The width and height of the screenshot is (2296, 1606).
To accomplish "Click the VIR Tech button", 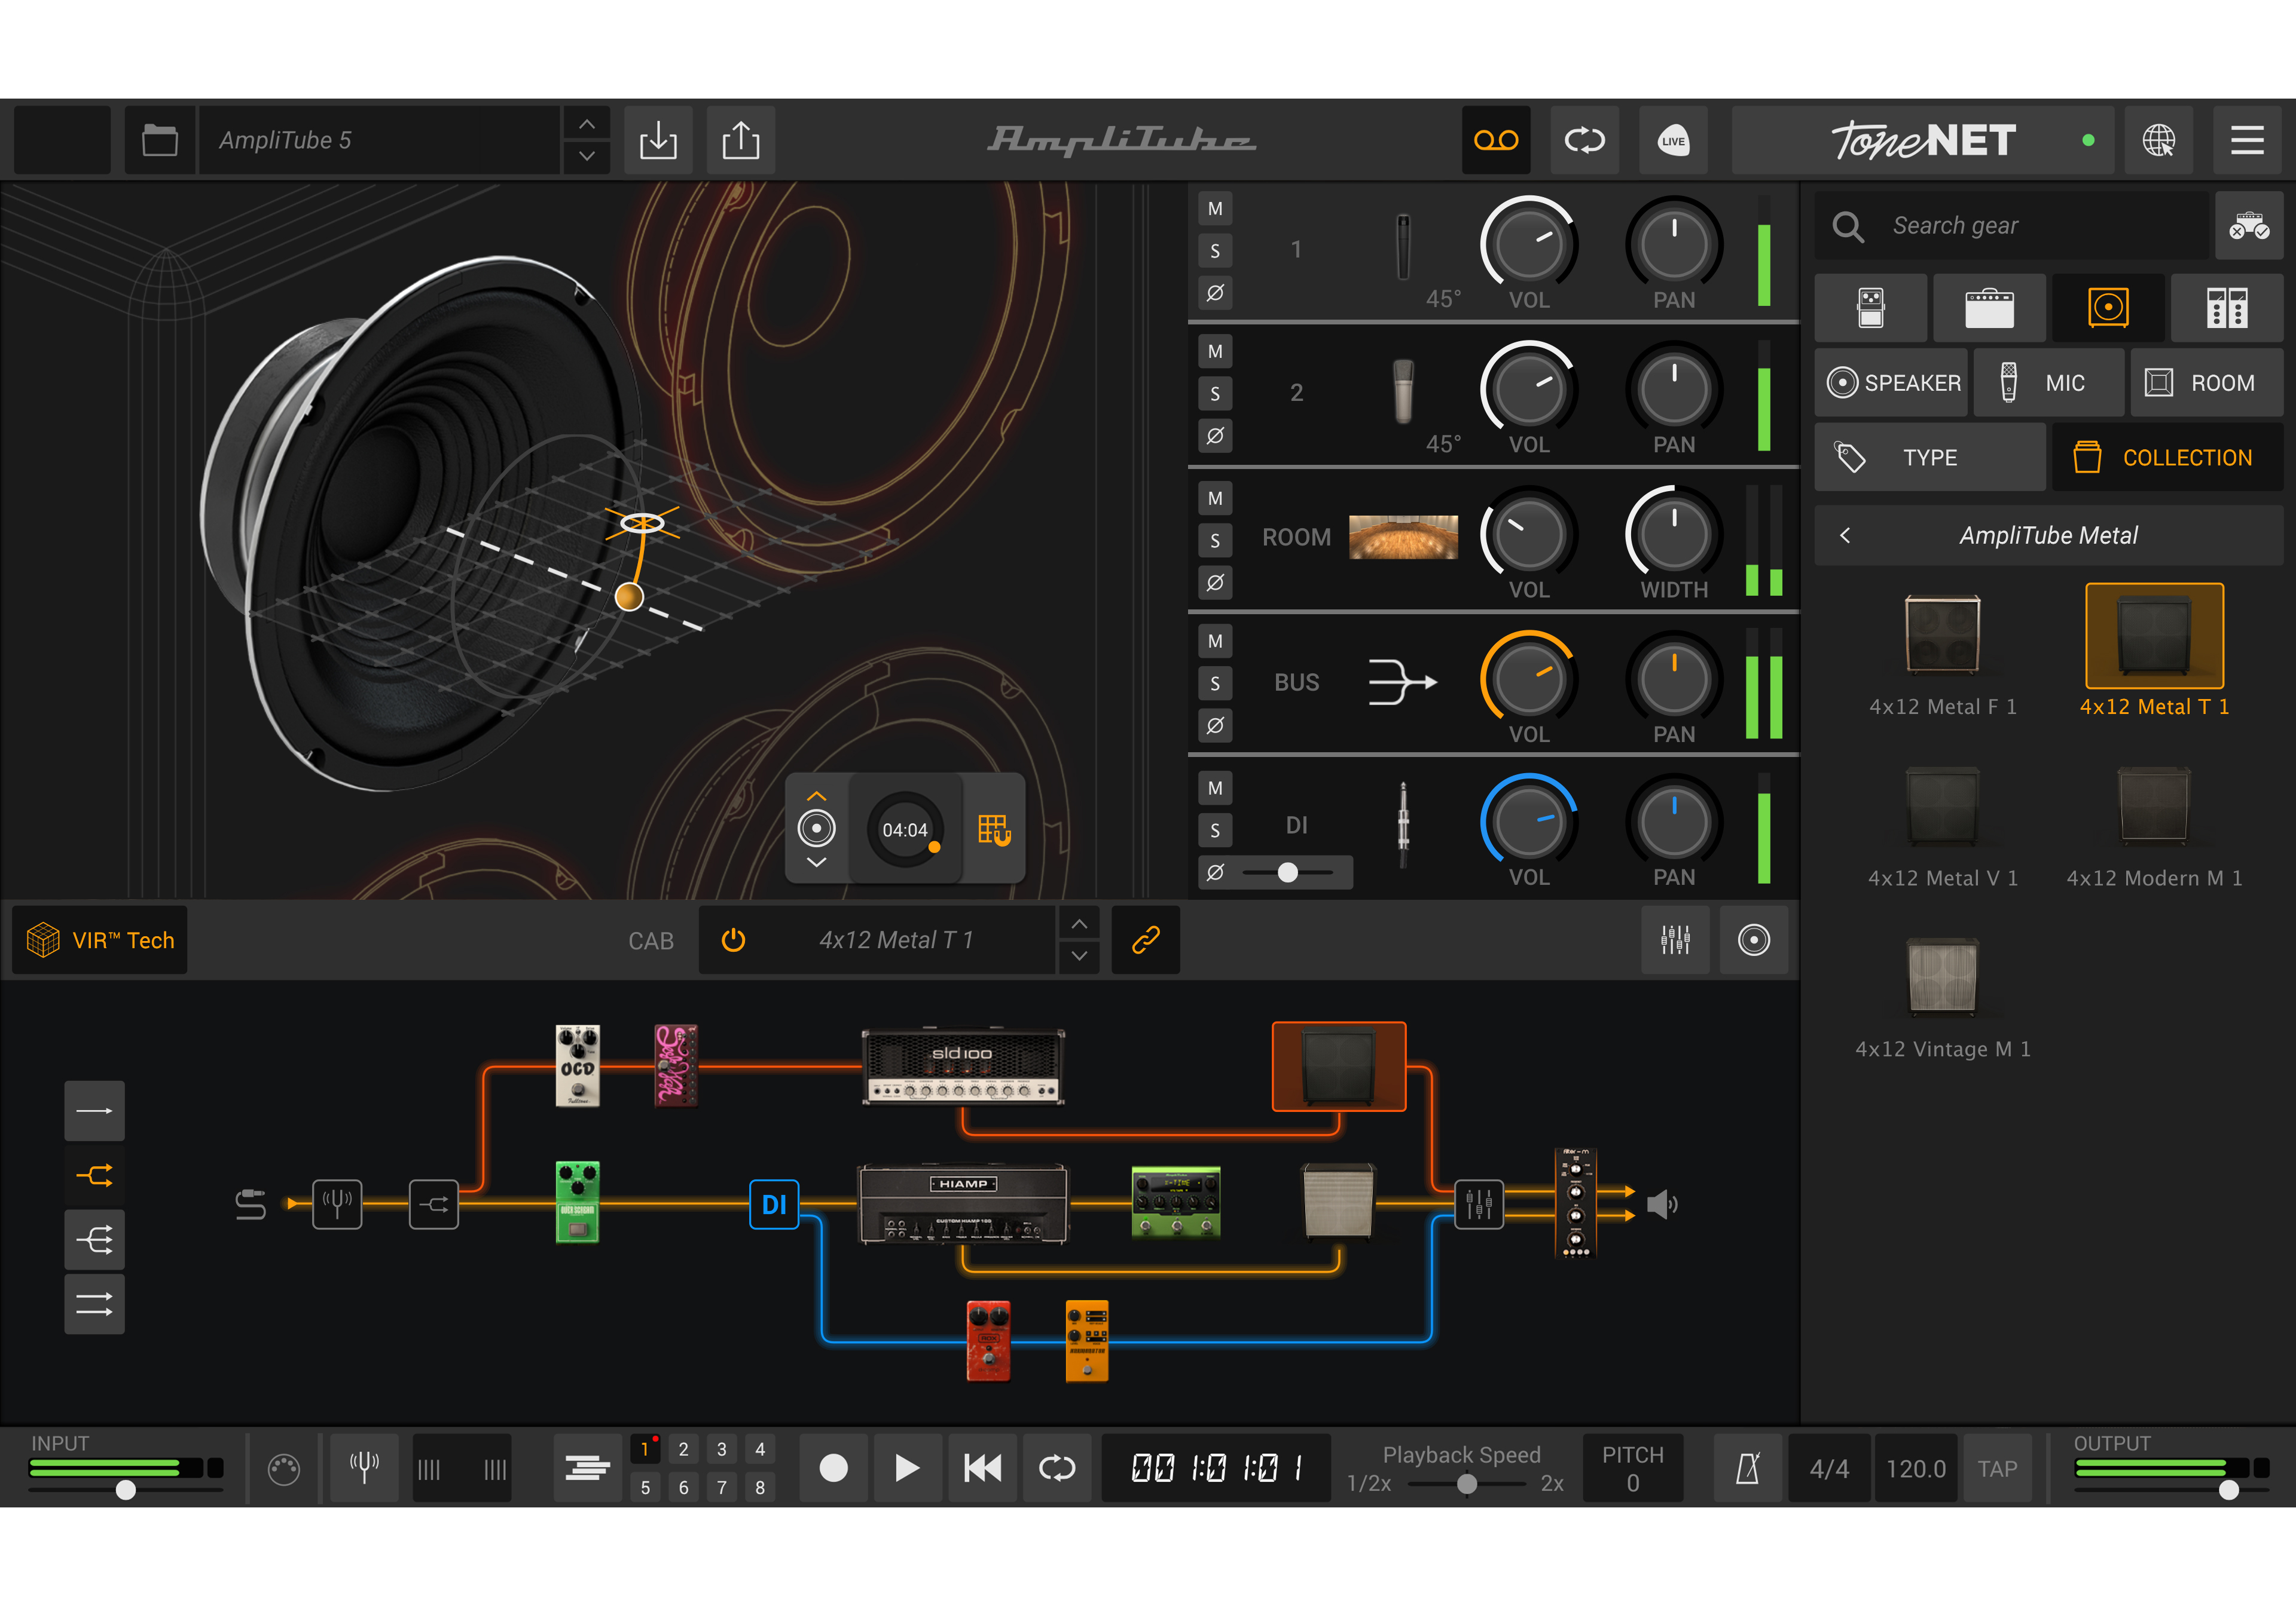I will pos(100,940).
